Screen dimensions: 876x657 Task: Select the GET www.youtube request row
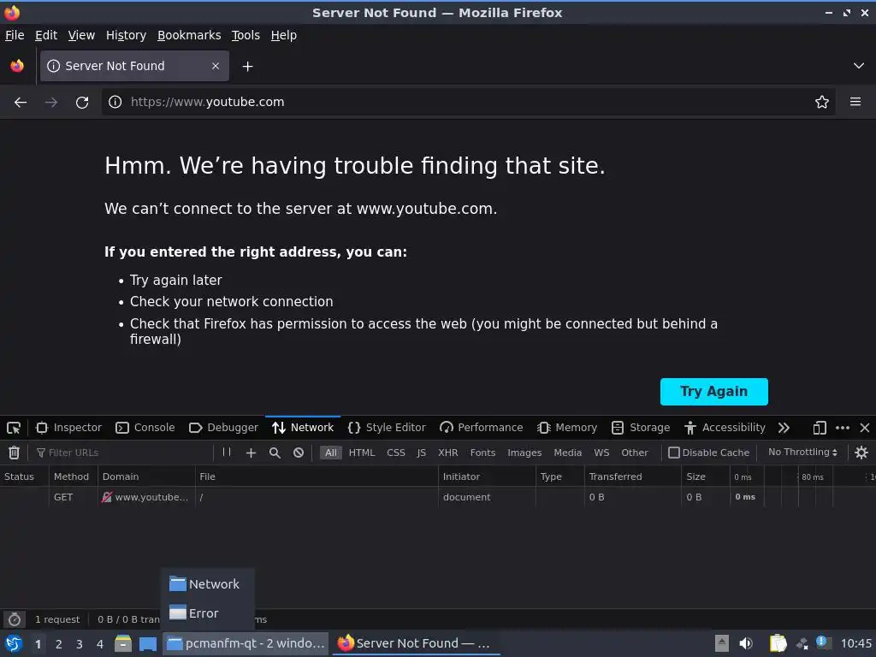[438, 497]
